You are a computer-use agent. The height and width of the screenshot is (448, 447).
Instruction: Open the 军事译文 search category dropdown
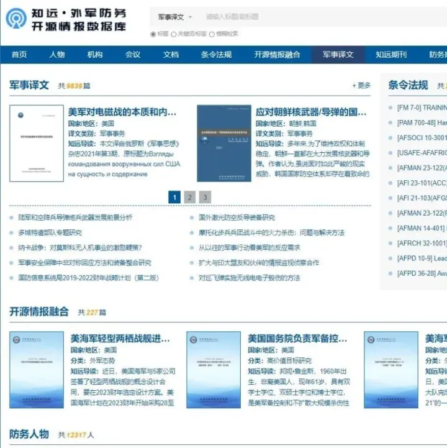tap(174, 17)
